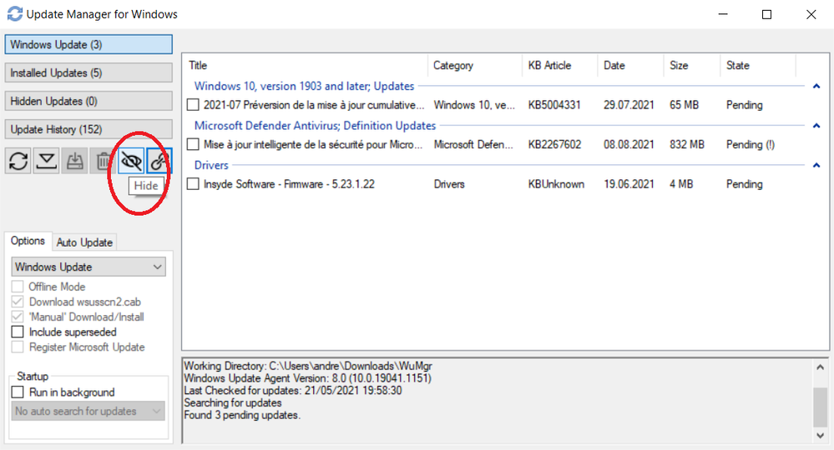
Task: Sort by the Date column header
Action: coord(631,65)
